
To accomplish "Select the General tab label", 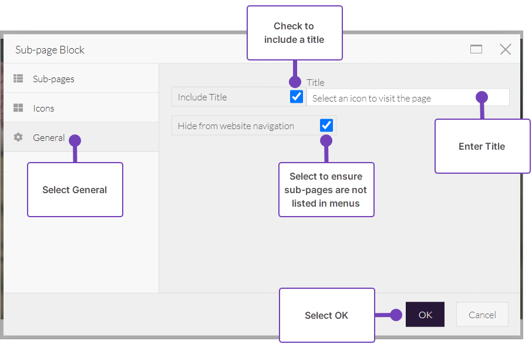I will point(49,137).
